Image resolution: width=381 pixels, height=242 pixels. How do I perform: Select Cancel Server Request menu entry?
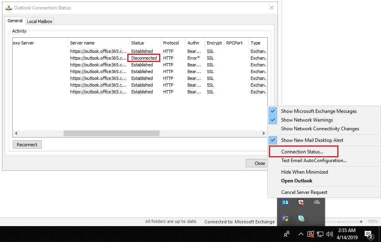[x=324, y=192]
